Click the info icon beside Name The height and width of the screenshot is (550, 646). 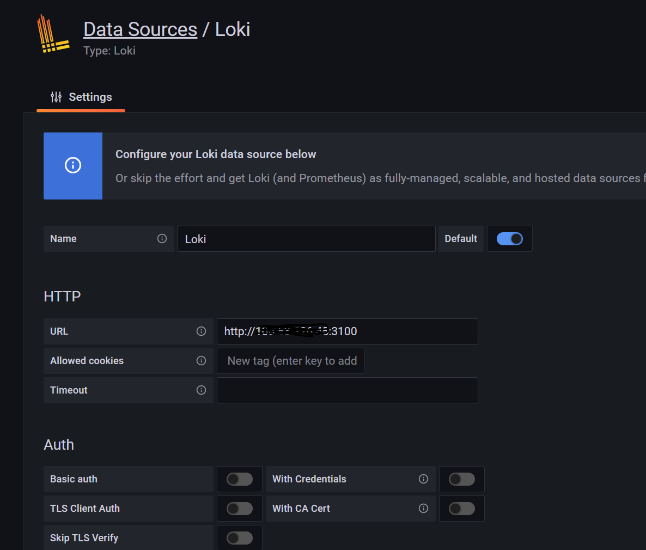click(x=162, y=239)
